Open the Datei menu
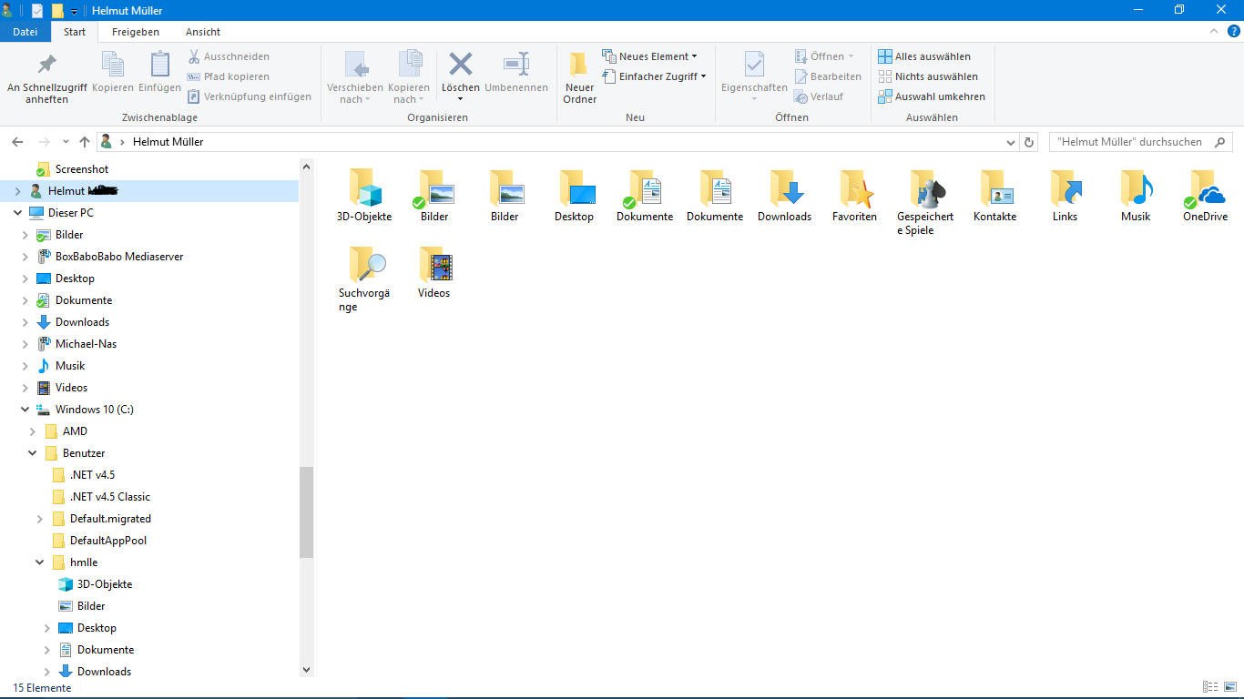This screenshot has width=1244, height=699. tap(25, 32)
